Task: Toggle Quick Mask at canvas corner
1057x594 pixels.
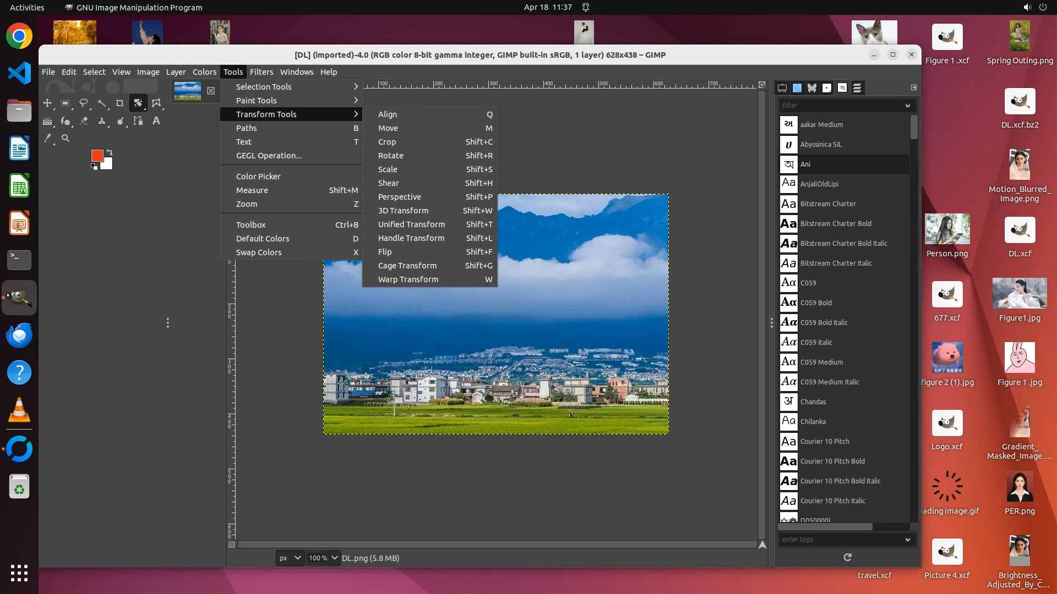Action: 232,544
